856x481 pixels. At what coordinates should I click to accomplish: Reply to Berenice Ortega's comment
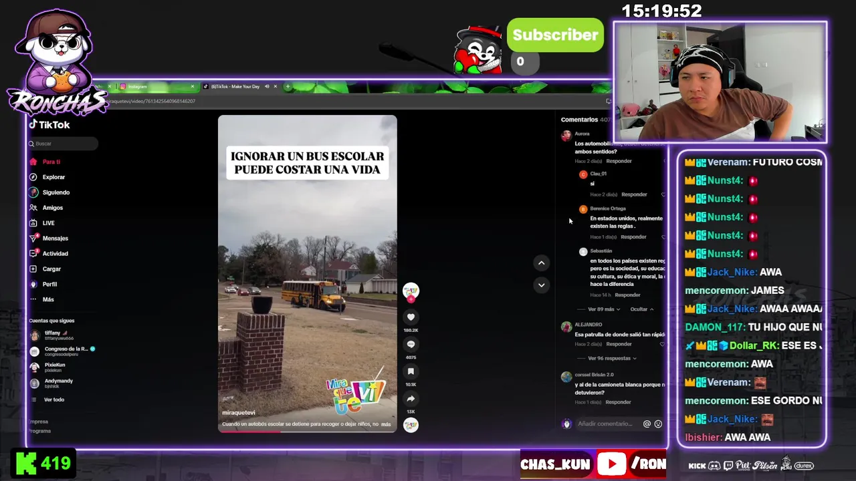pos(633,237)
